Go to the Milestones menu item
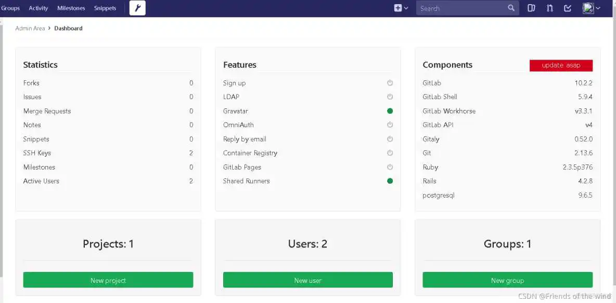Viewport: 616px width, 303px height. pos(71,8)
